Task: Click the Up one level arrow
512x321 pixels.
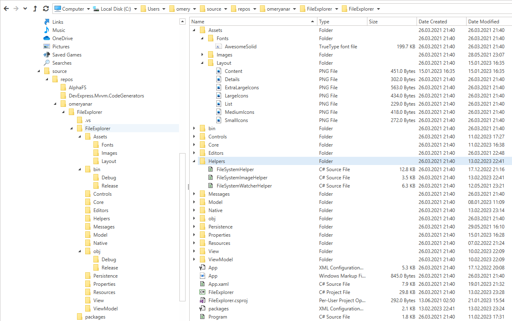Action: pos(35,9)
